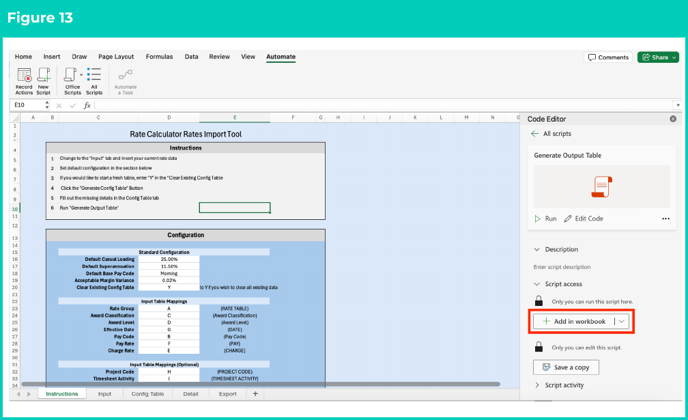Screen dimensions: 688x420
Task: Expand the Script activity section
Action: pyautogui.click(x=536, y=385)
